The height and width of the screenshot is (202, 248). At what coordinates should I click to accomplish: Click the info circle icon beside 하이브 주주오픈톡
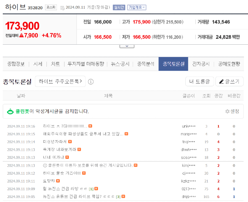(x=91, y=82)
